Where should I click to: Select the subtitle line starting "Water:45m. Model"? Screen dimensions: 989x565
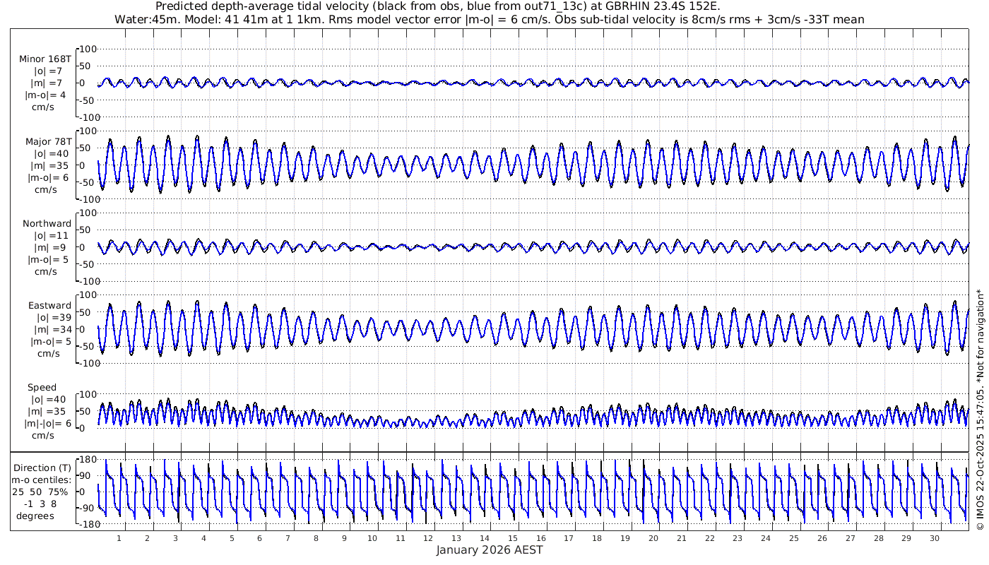point(489,19)
